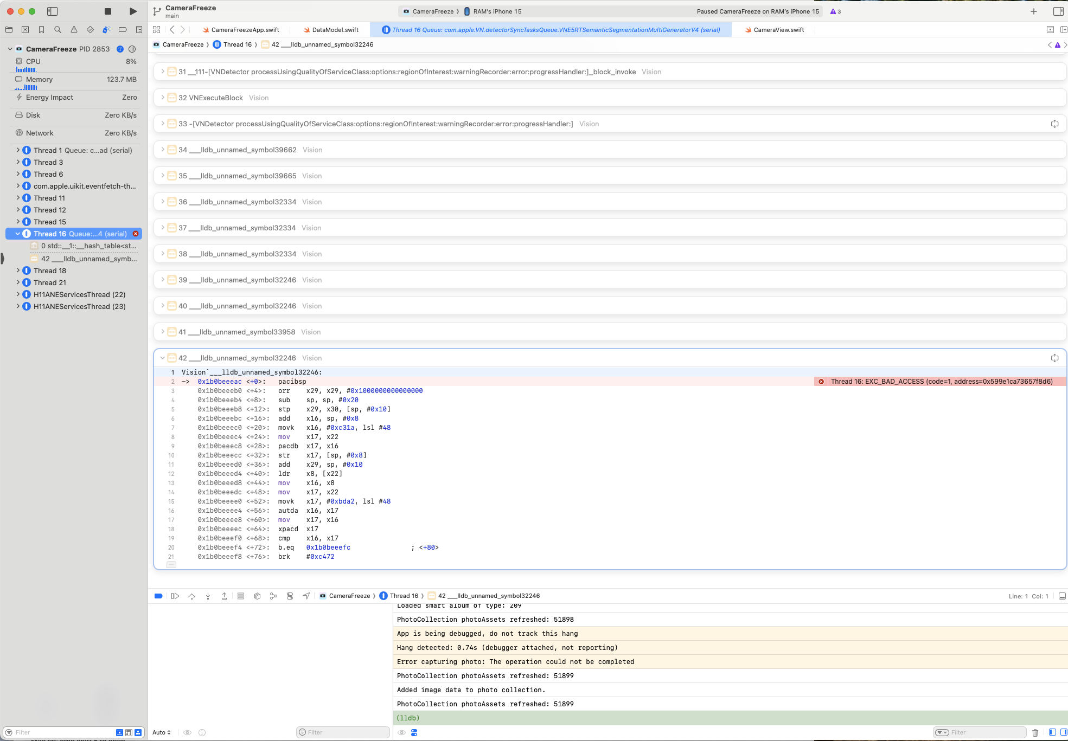Screen dimensions: 1068x741
Task: Open Debug View Hierarchy
Action: [x=257, y=596]
